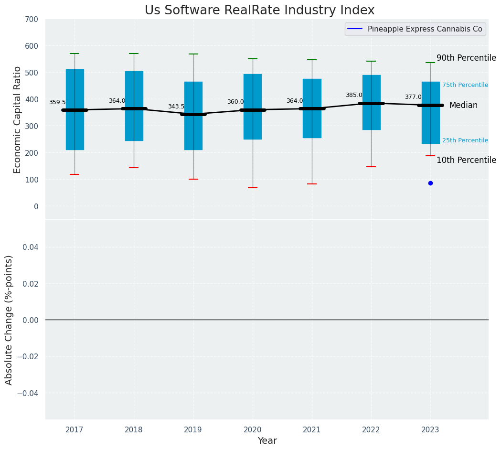The width and height of the screenshot is (501, 450).
Task: Click the chart title Us Software RealRate Industry Index
Action: tap(259, 11)
